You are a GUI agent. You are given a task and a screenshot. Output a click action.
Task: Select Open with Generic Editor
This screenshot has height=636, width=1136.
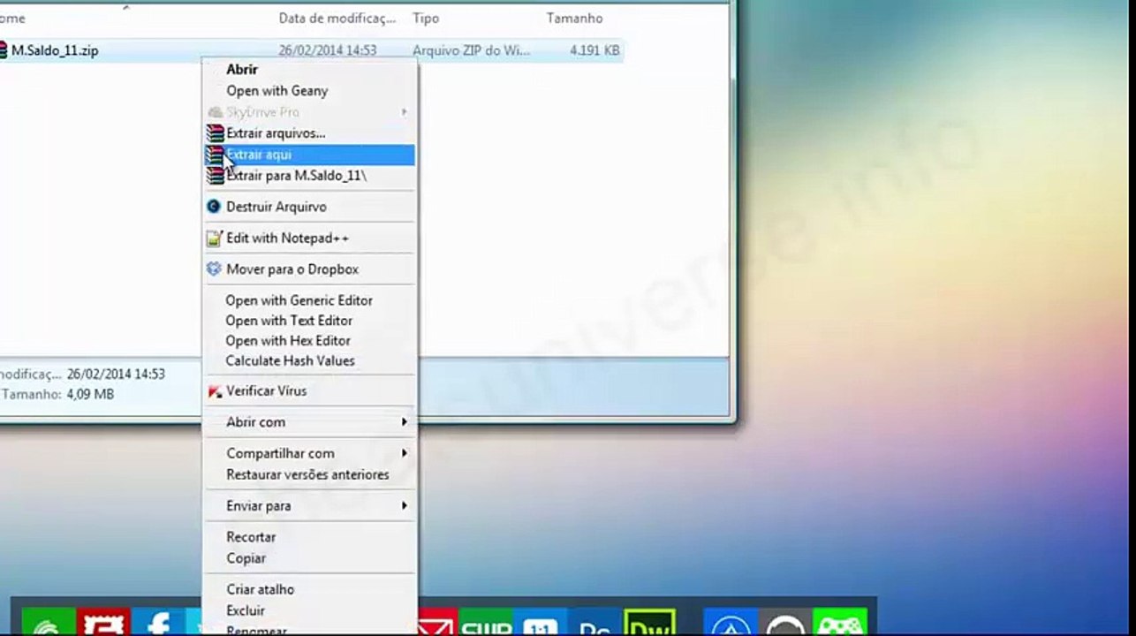point(309,300)
